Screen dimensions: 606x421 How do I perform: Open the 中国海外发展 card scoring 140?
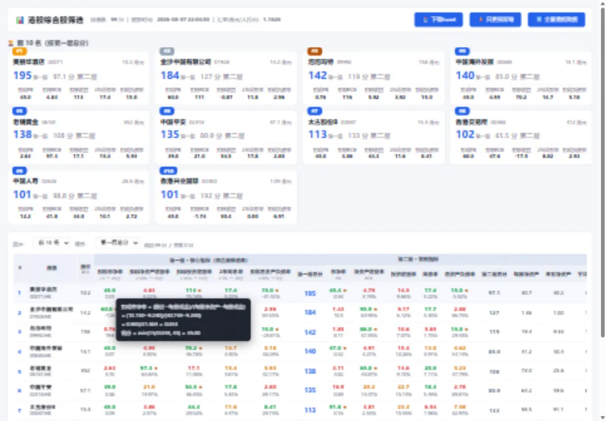click(521, 78)
